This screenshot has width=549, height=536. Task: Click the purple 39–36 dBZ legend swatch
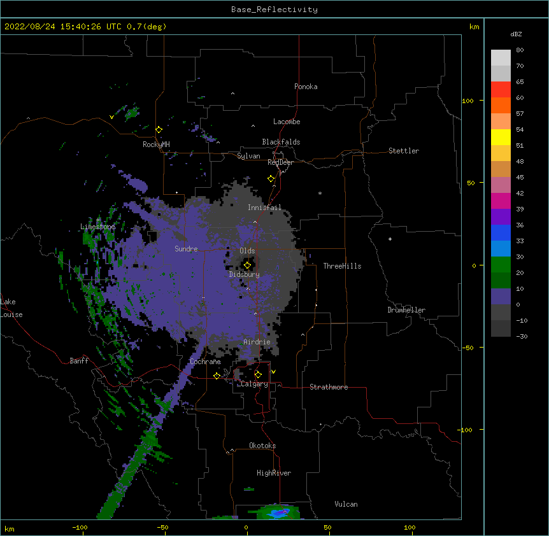click(x=501, y=216)
